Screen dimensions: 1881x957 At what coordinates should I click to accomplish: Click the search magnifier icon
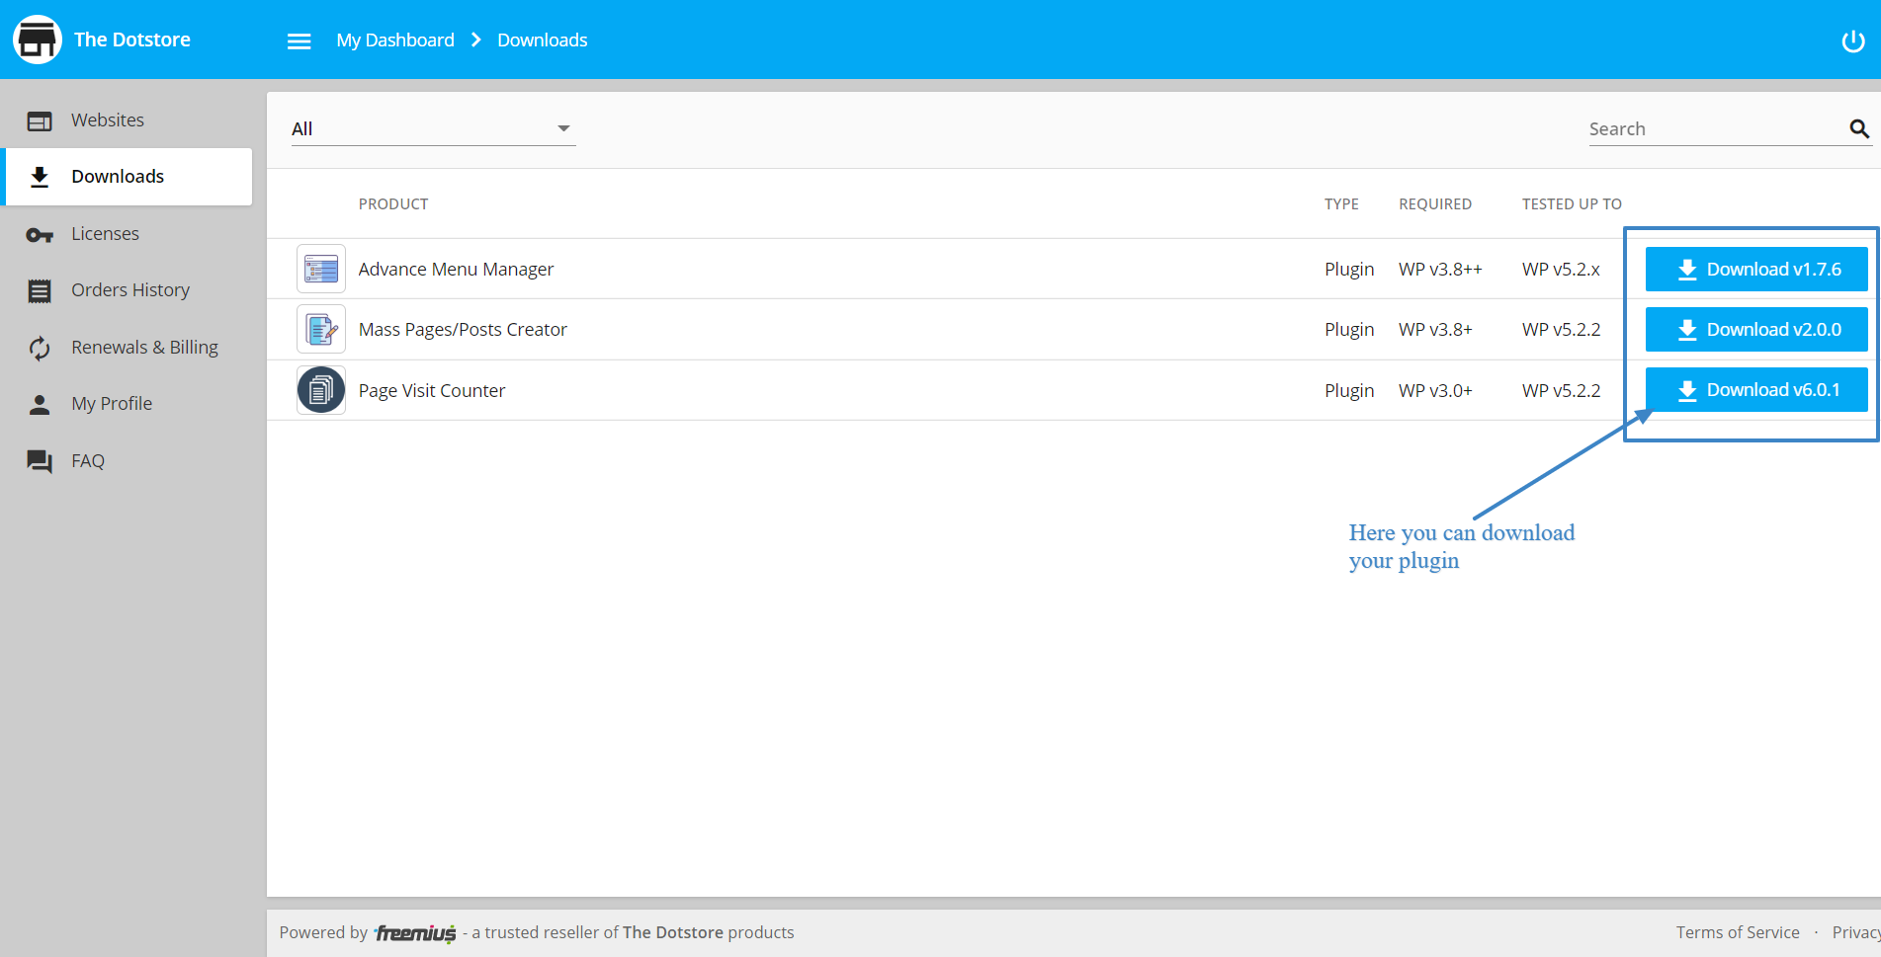(x=1859, y=128)
